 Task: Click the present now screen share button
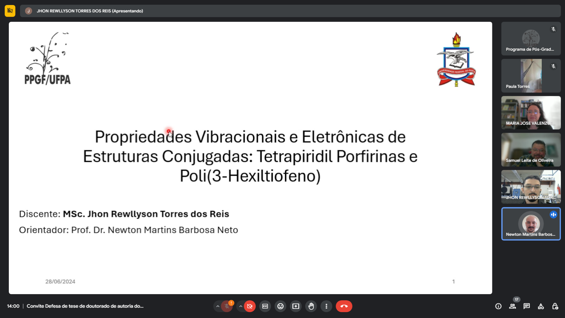click(296, 306)
